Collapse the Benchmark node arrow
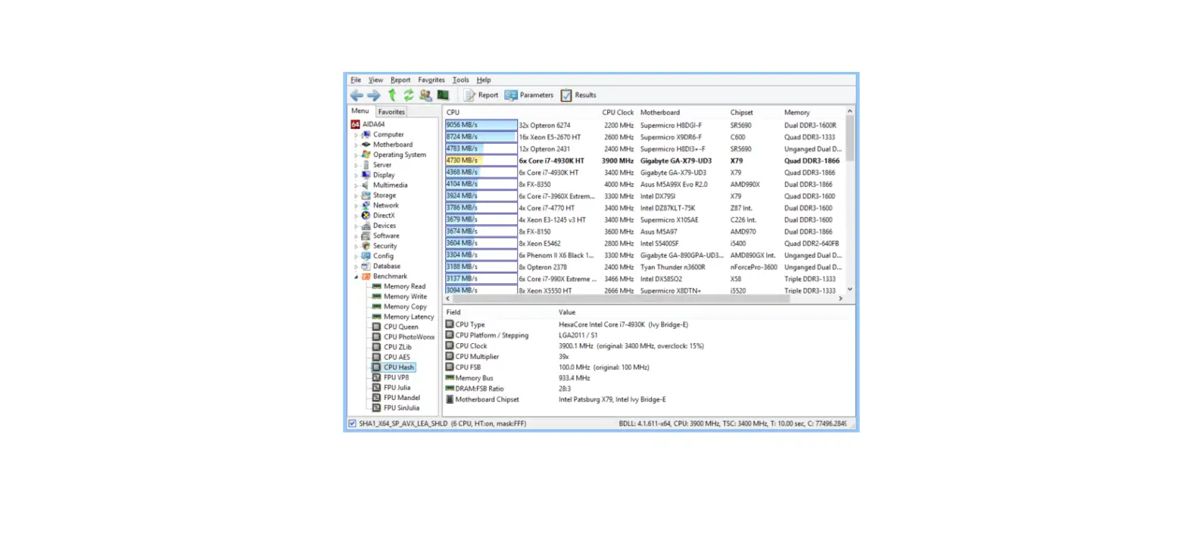The height and width of the screenshot is (559, 1187). point(357,276)
